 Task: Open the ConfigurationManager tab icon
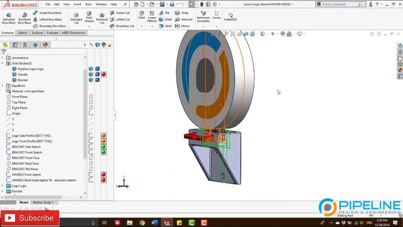(x=25, y=45)
